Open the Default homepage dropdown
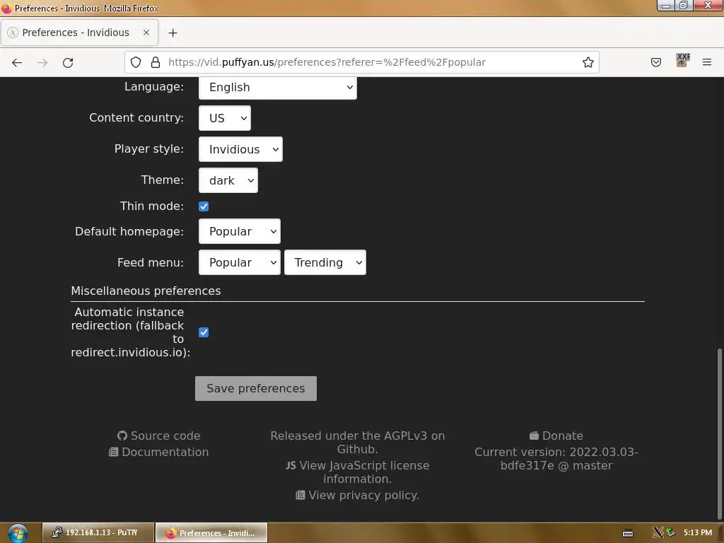The height and width of the screenshot is (543, 724). coord(240,231)
